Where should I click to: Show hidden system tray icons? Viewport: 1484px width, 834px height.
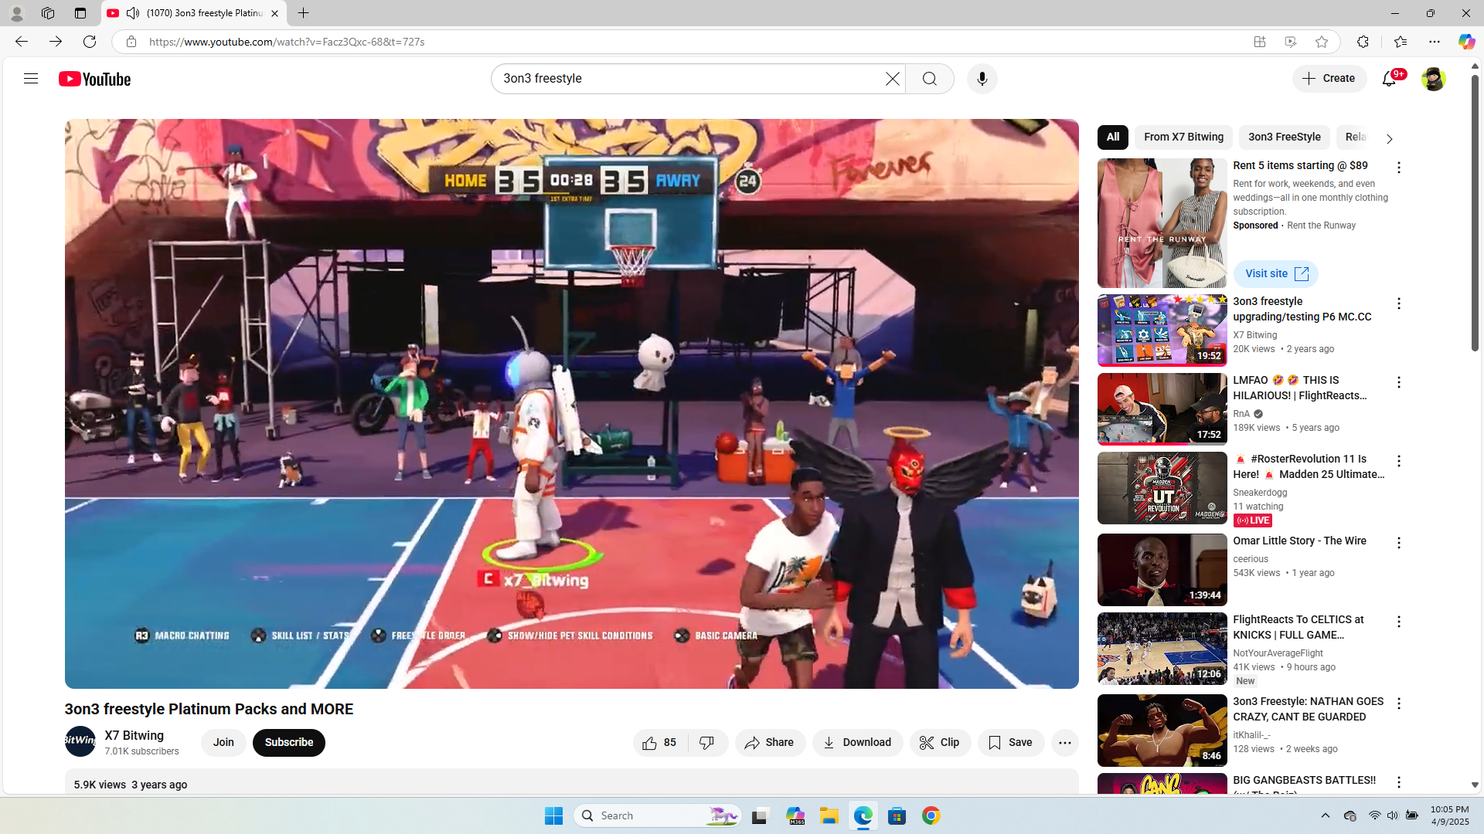coord(1325,815)
